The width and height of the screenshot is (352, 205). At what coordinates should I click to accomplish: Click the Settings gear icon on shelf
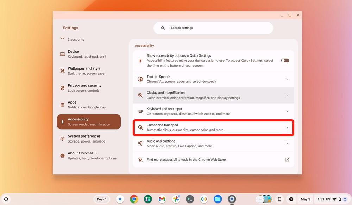click(x=232, y=199)
